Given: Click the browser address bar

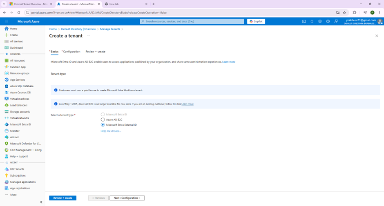Looking at the screenshot, I should pyautogui.click(x=181, y=13).
